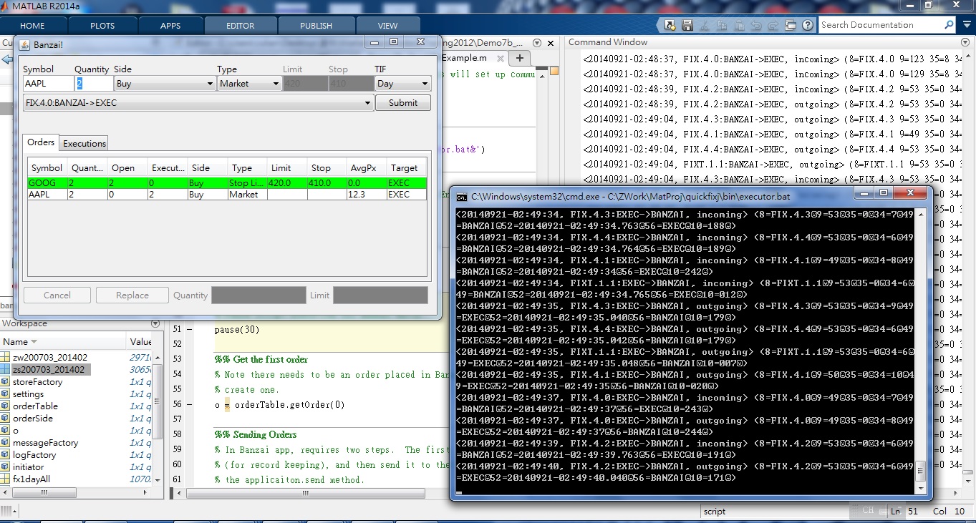Click the Workspace Value column header

(x=140, y=342)
